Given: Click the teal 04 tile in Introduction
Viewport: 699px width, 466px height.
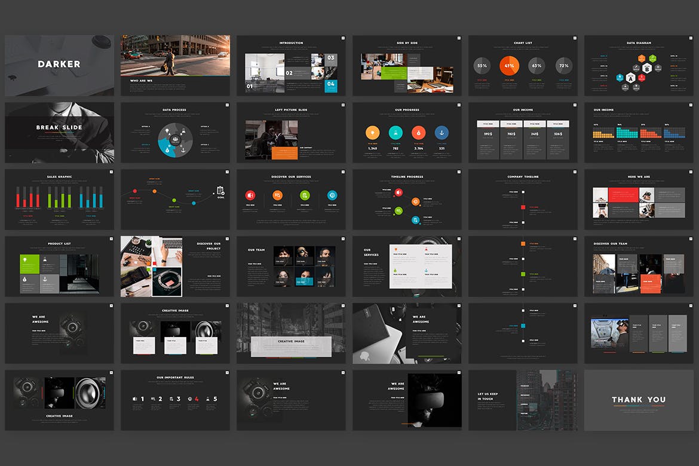Looking at the screenshot, I should [x=331, y=86].
